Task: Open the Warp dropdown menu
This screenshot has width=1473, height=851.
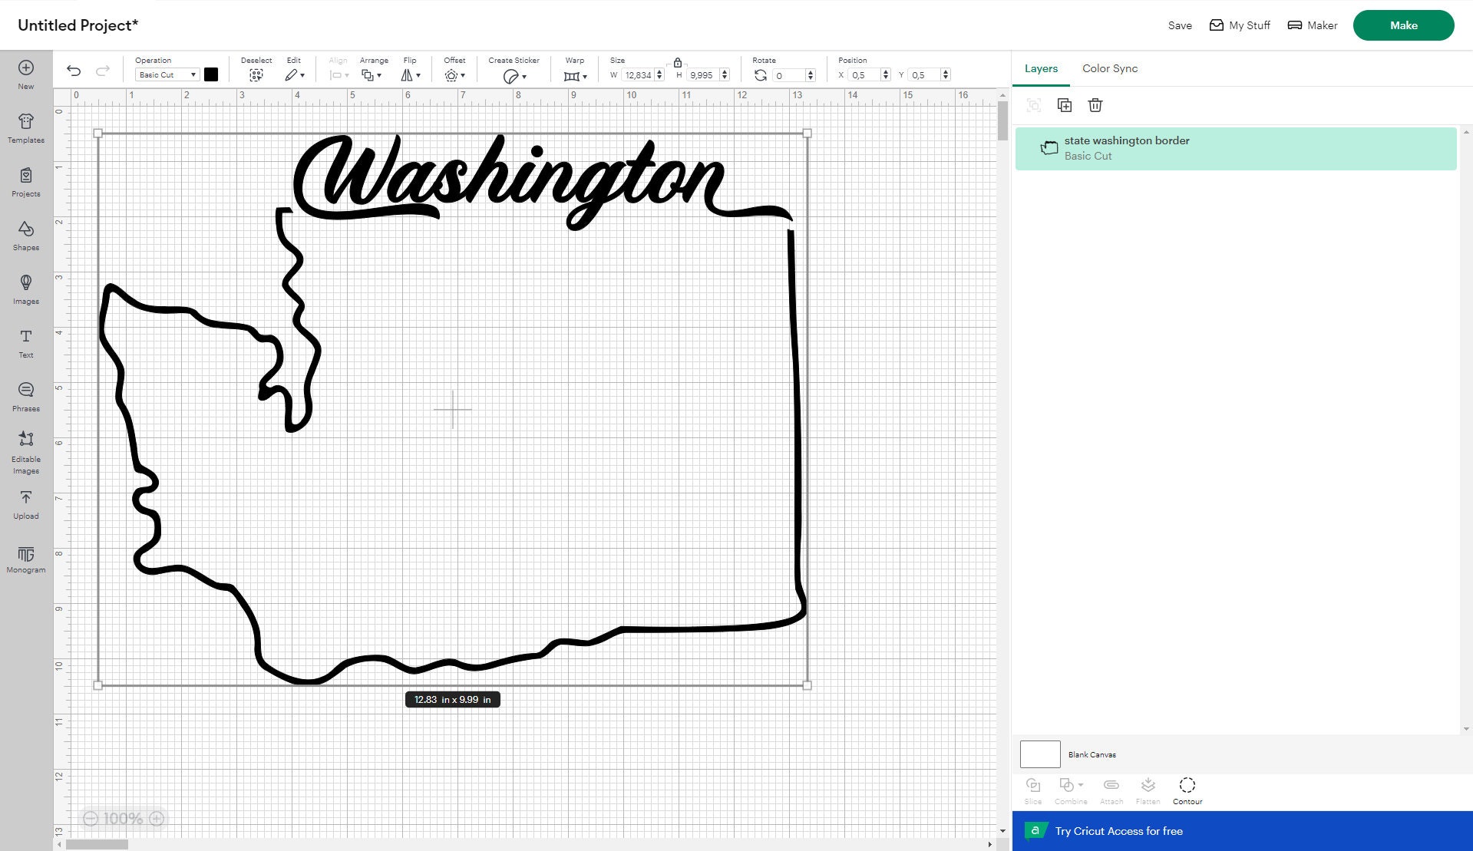Action: (x=576, y=74)
